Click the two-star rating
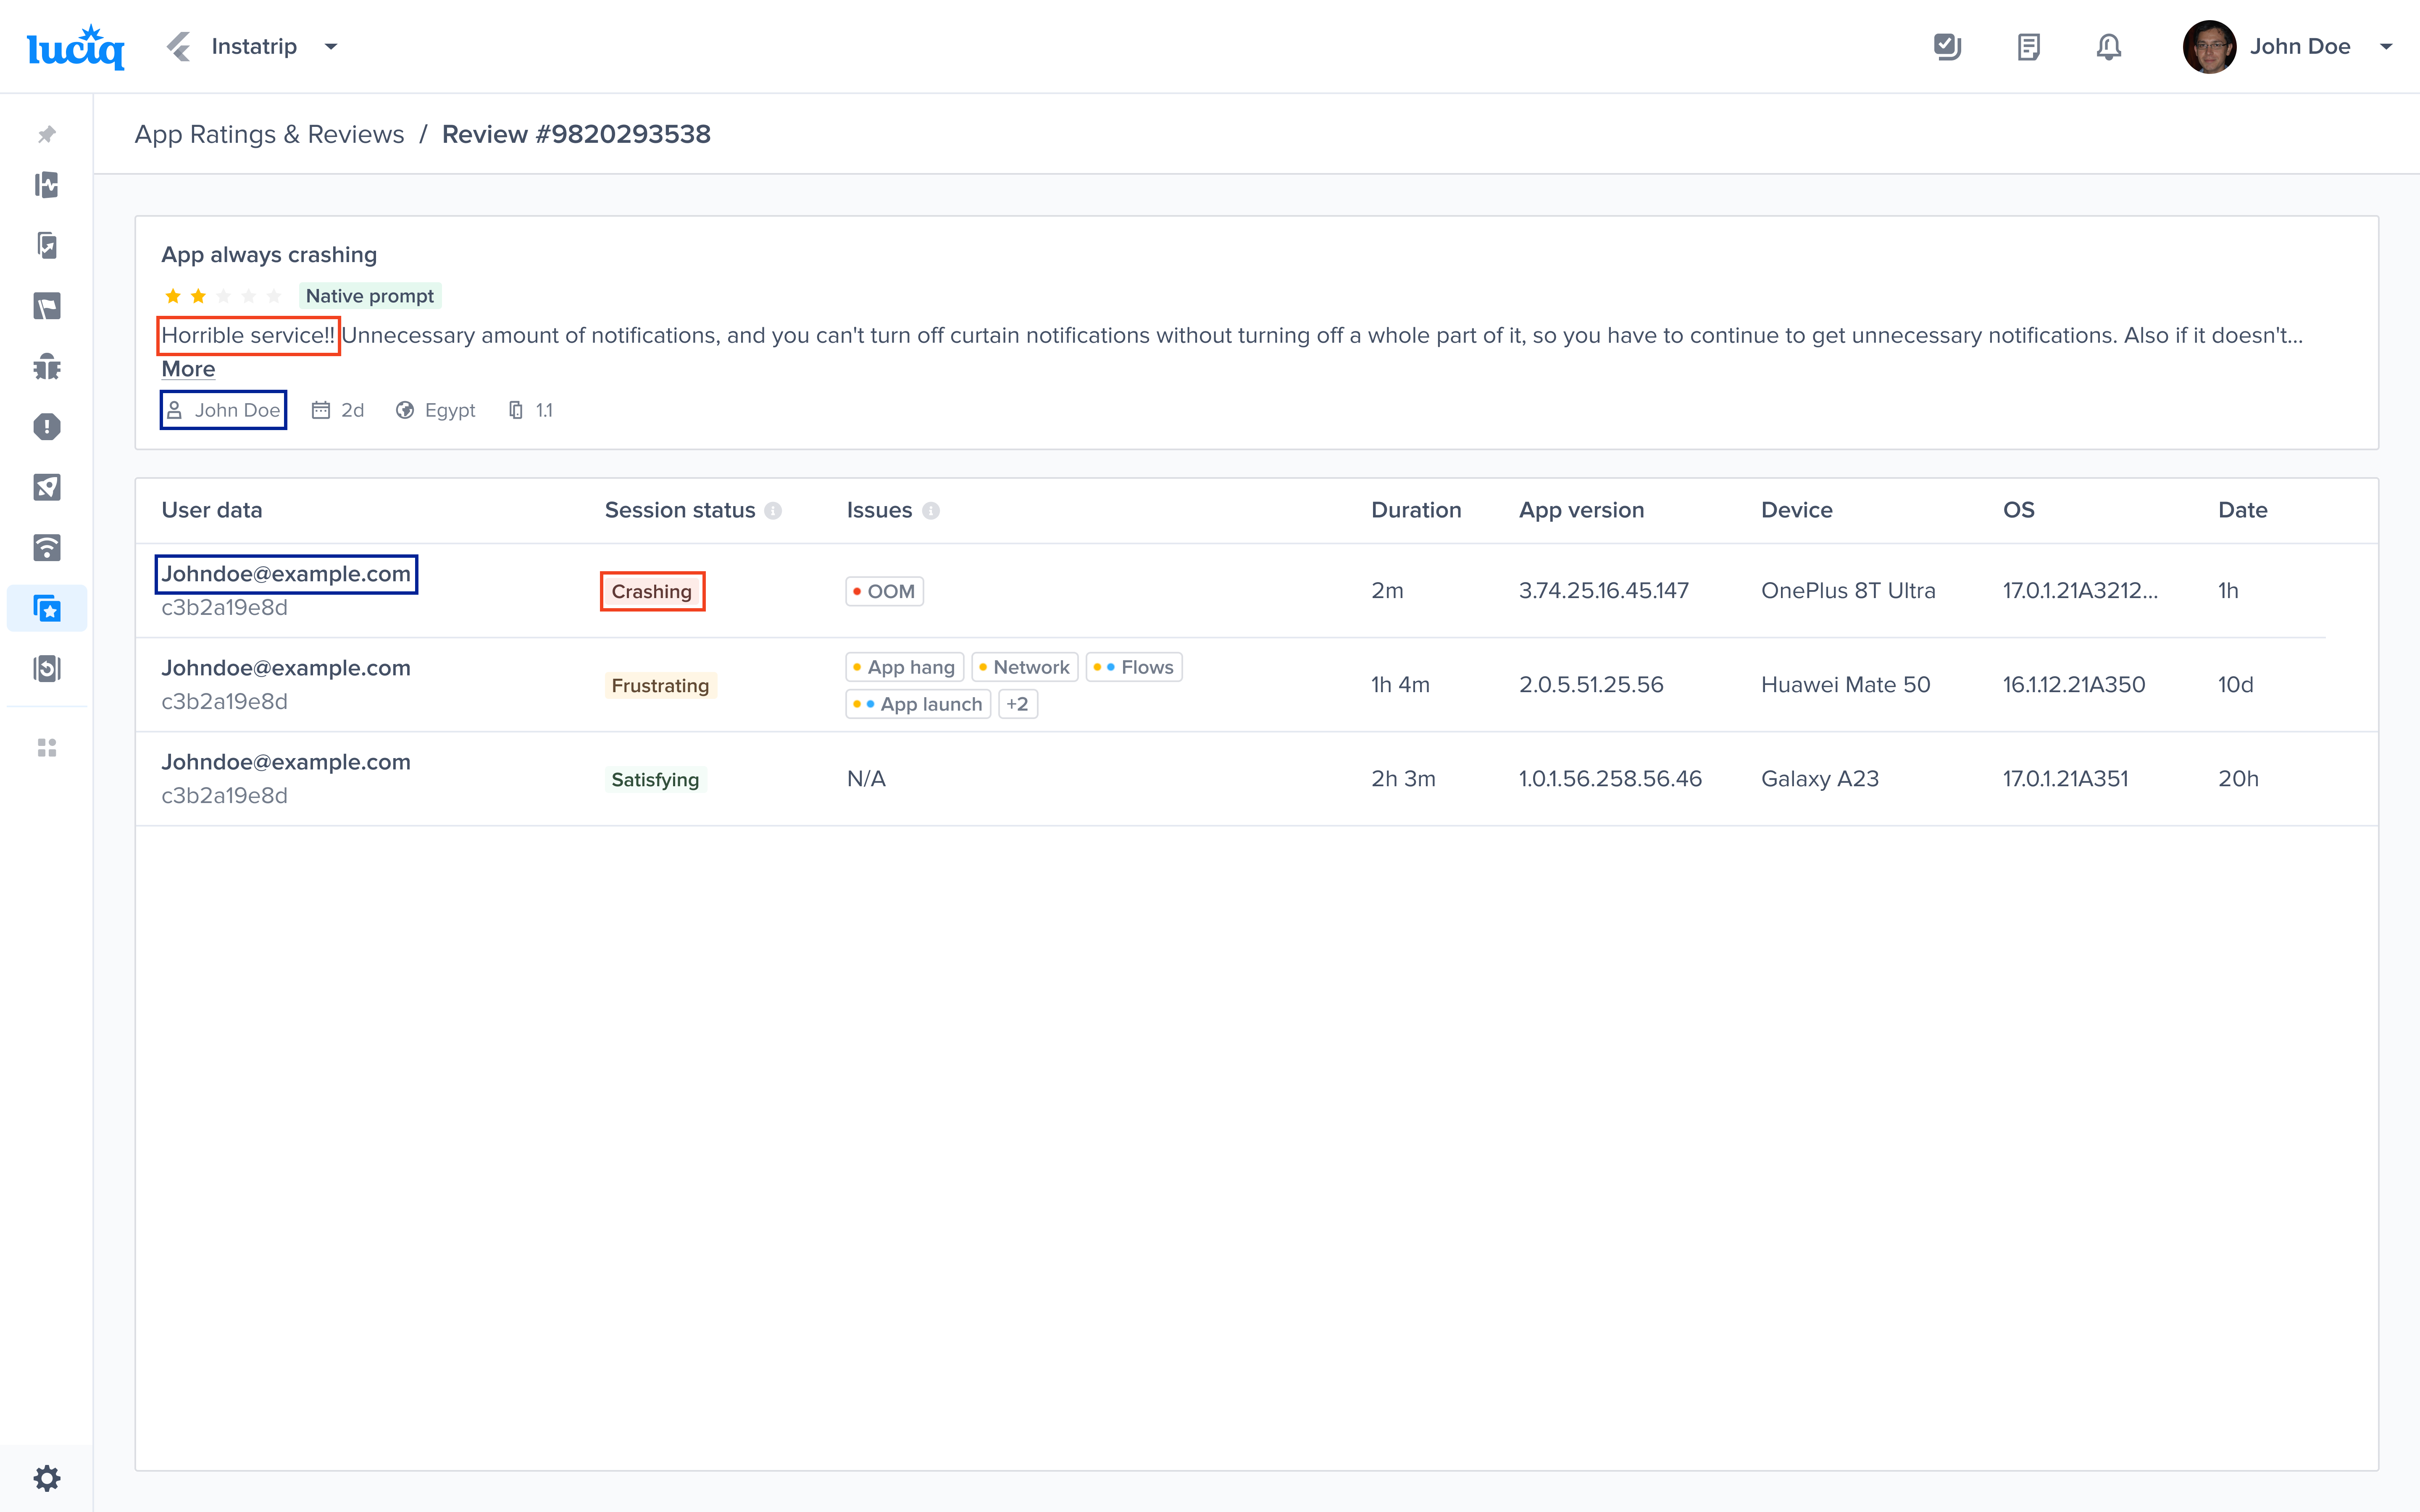Screen dimensions: 2420x1512 223,296
